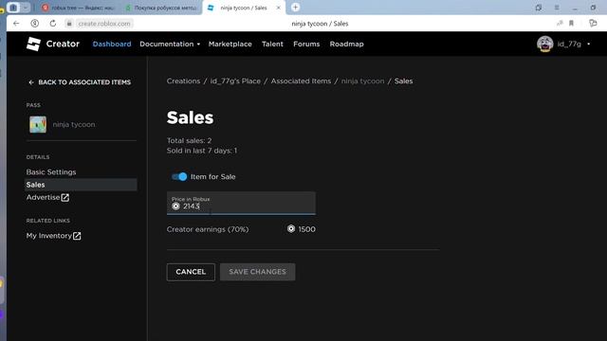Open the Advertise link in sidebar
This screenshot has width=607, height=341.
(43, 197)
